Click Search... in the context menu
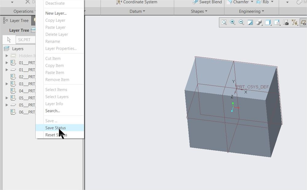Viewport: 307px width, 190px height. coord(53,111)
